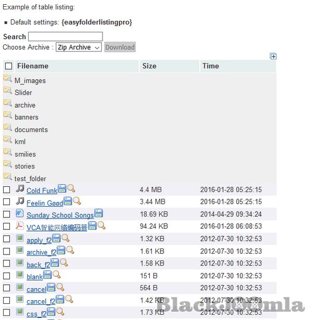312x320 pixels.
Task: Click into the Search input field
Action: (65, 36)
